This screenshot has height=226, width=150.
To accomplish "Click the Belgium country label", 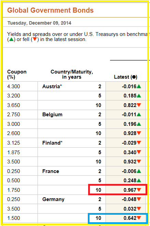I will tap(52, 115).
